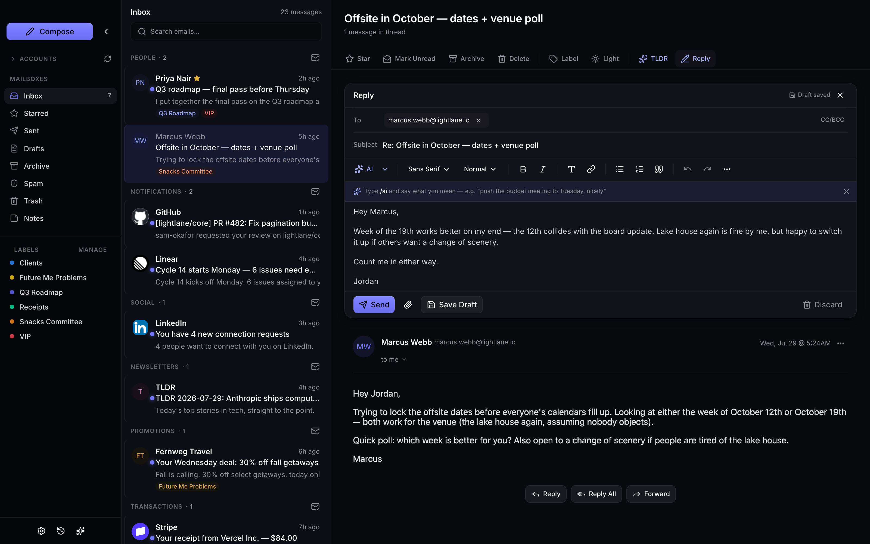Click the Promotions section envelope icon

pyautogui.click(x=315, y=431)
